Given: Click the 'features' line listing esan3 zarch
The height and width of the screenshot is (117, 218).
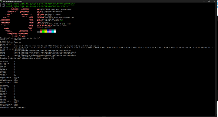Looking at the screenshot, I should point(50,46).
